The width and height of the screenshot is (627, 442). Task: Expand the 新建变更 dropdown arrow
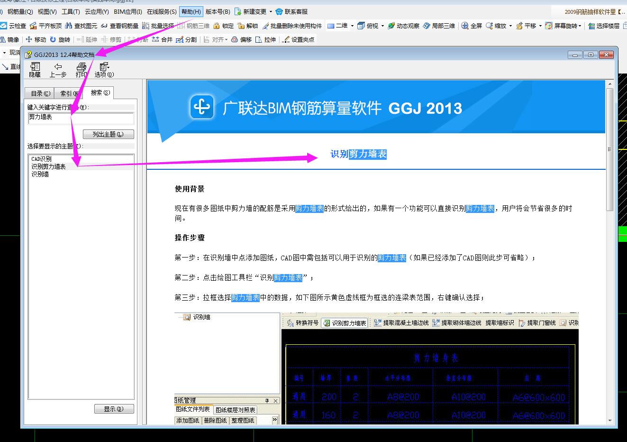coord(271,12)
